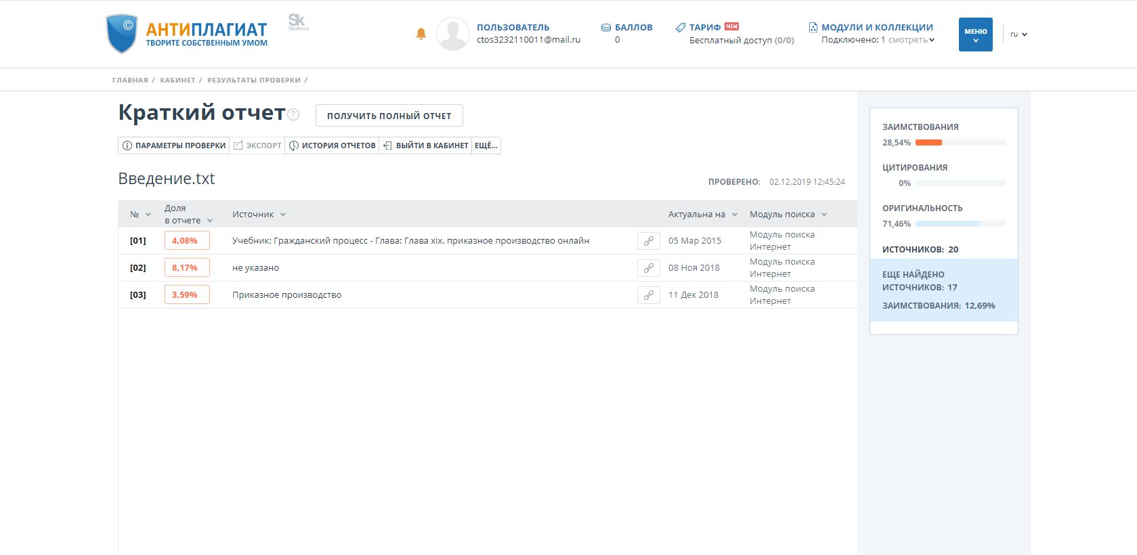Sort by Актуальна на column
Viewport: 1137px width, 555px height.
[702, 215]
